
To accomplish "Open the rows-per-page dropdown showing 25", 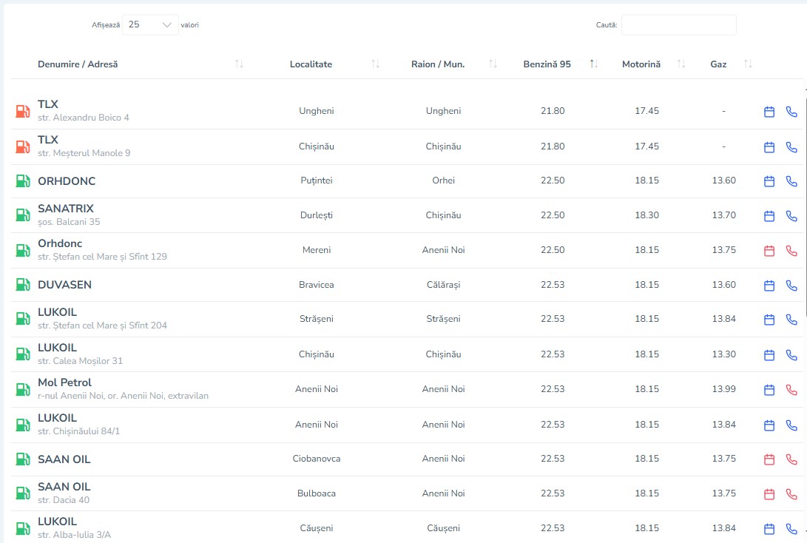I will tap(150, 24).
